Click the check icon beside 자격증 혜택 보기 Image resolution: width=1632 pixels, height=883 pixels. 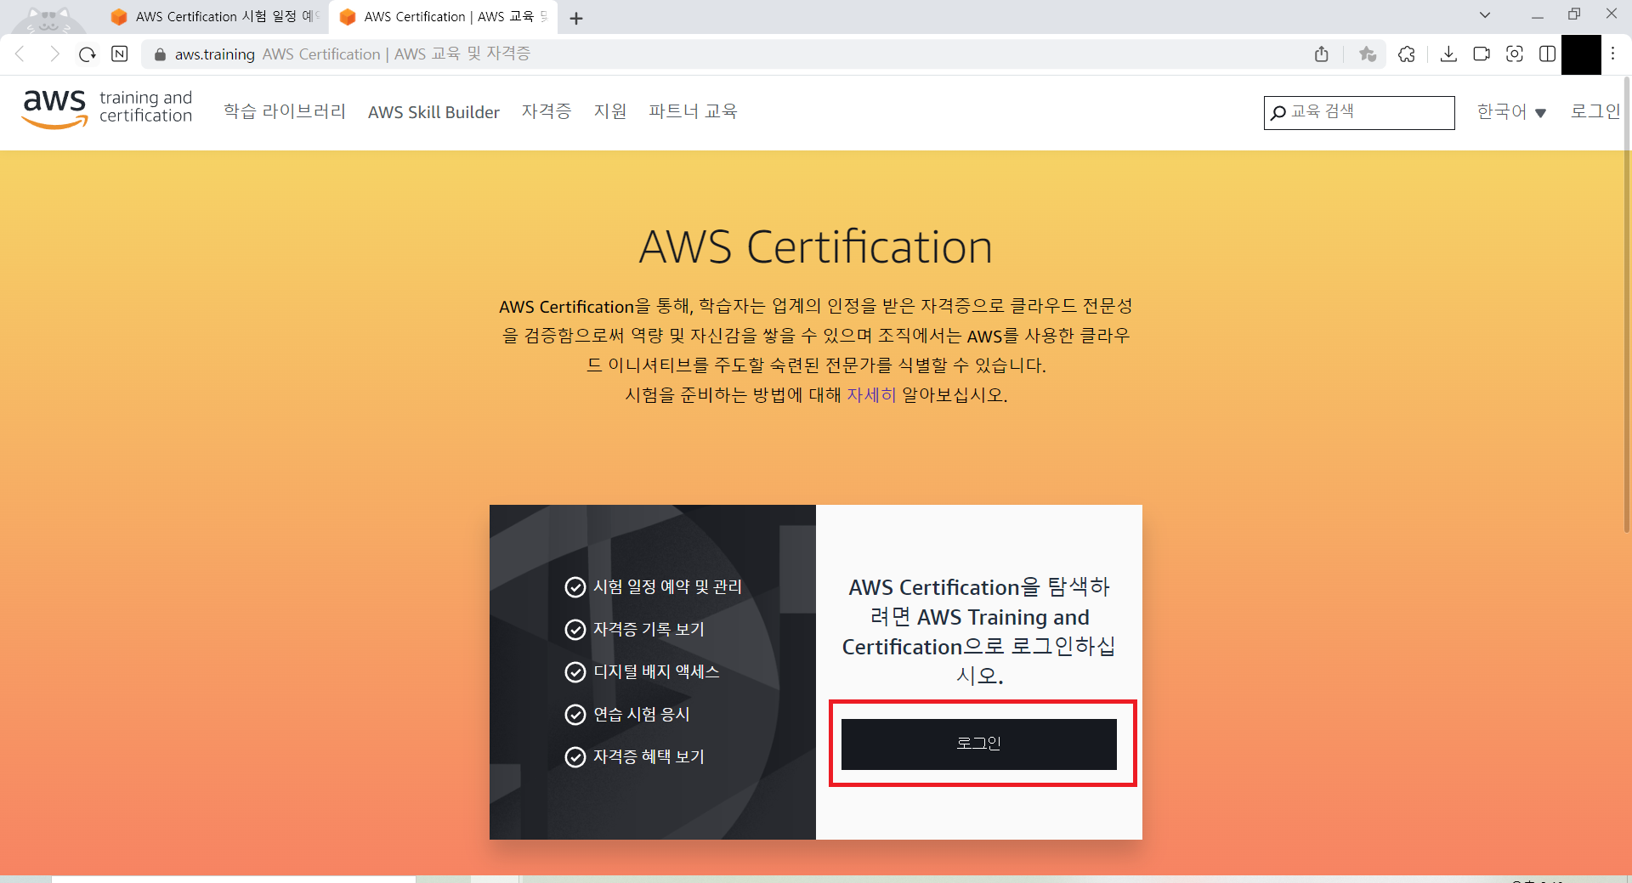tap(575, 757)
